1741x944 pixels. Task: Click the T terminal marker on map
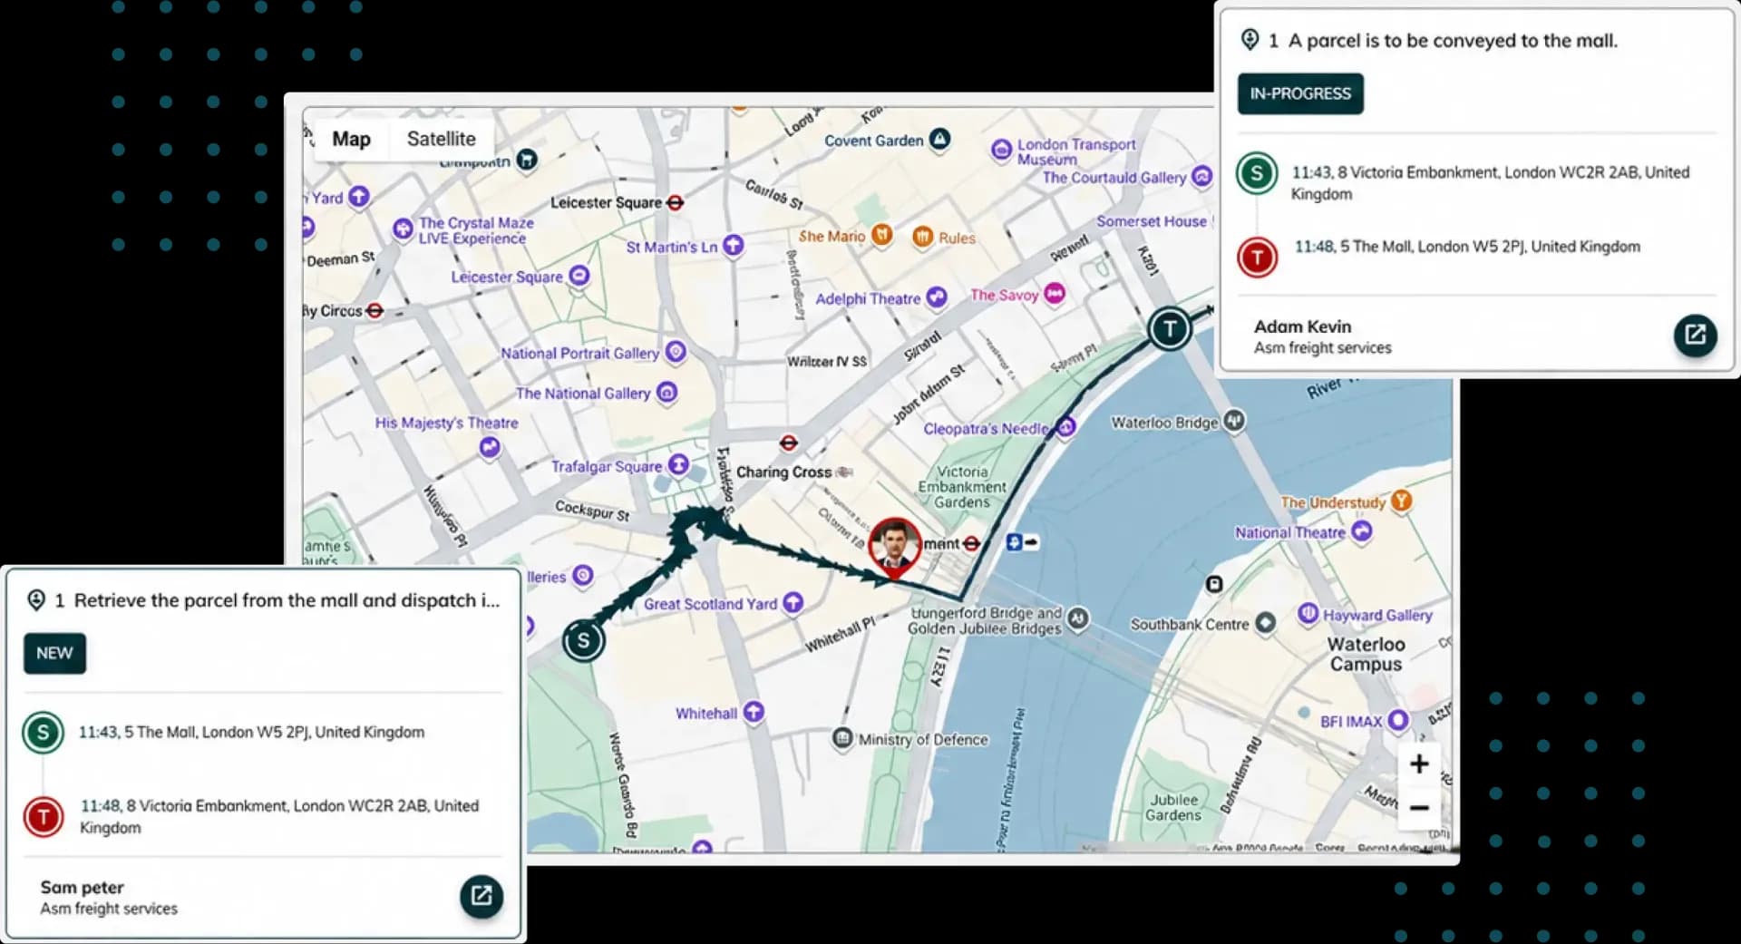tap(1170, 328)
